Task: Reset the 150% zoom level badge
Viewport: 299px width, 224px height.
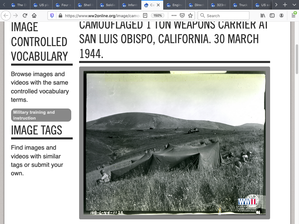Action: point(158,16)
